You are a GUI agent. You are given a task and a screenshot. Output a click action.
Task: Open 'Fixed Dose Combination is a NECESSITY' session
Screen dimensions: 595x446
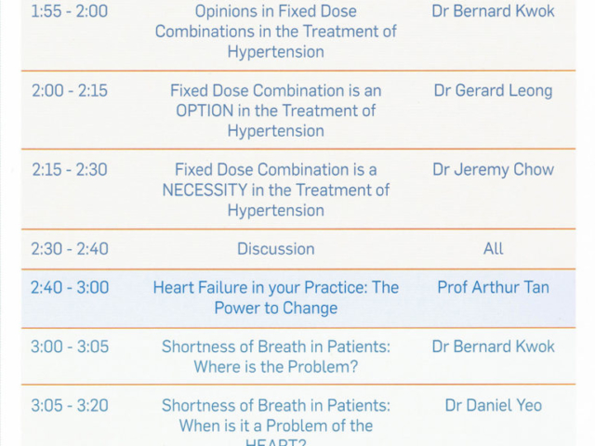[x=276, y=190]
